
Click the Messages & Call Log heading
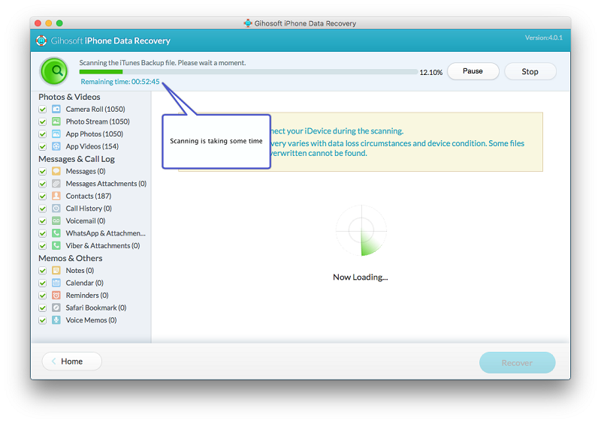[x=77, y=159]
